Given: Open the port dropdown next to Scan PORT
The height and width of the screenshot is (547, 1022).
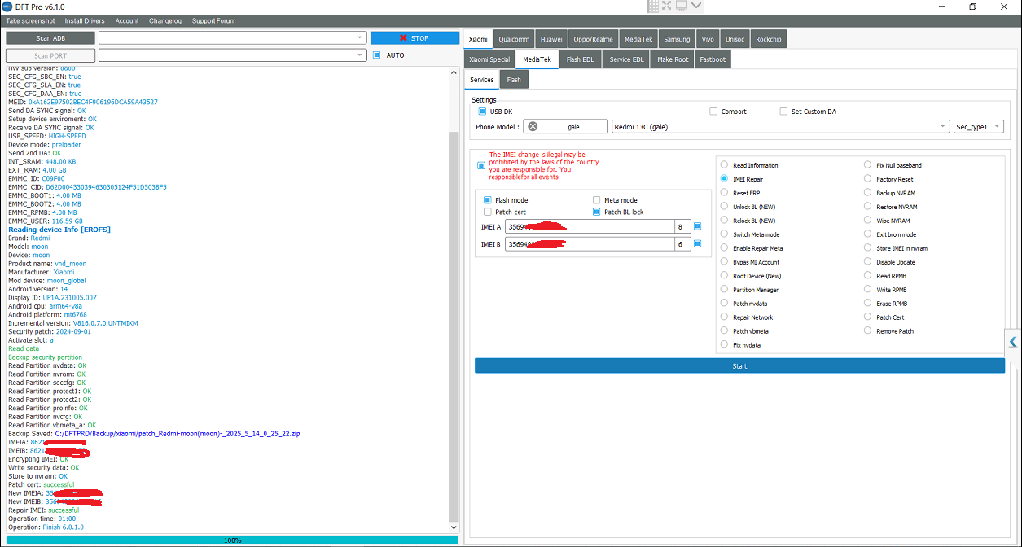Looking at the screenshot, I should point(232,55).
